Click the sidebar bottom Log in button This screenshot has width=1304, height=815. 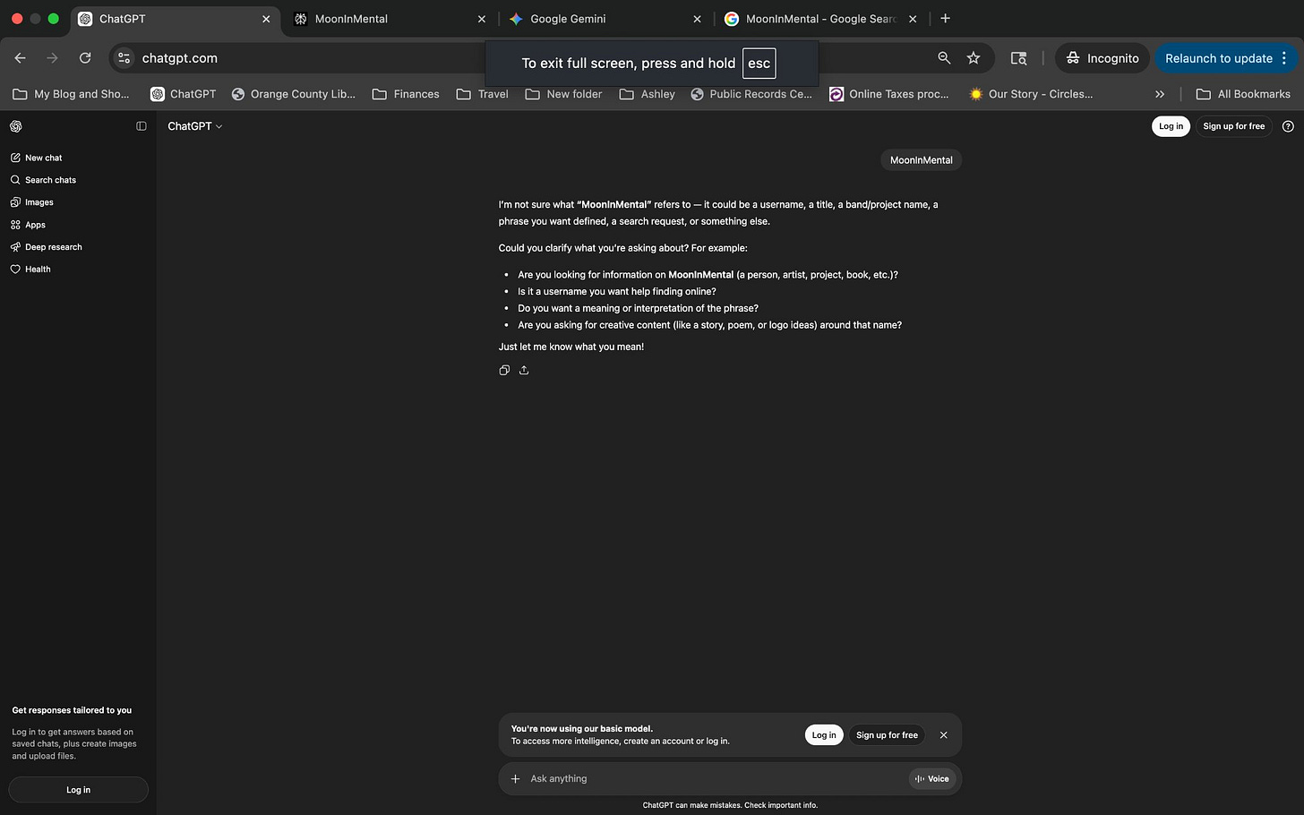(x=79, y=790)
